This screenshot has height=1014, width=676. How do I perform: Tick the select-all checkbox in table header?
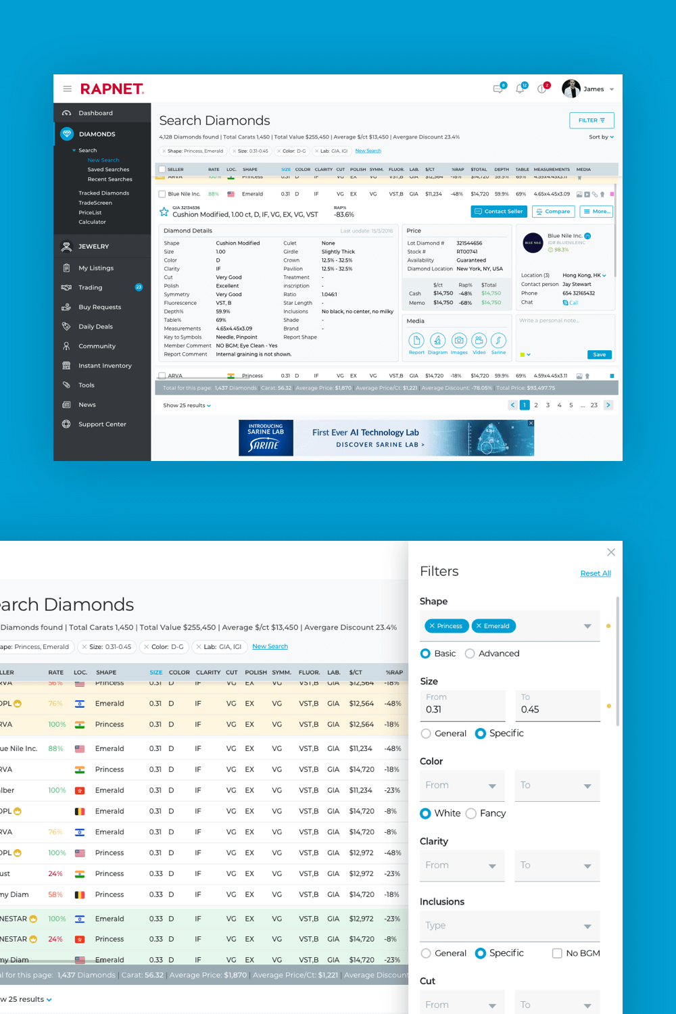click(162, 170)
